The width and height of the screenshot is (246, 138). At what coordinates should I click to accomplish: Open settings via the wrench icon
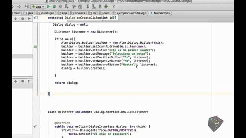[x=74, y=7]
